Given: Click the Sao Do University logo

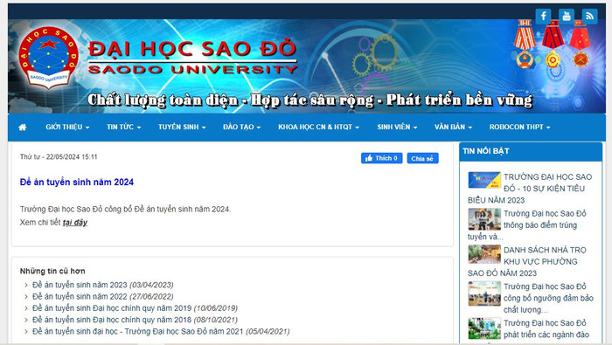Looking at the screenshot, I should 49,59.
